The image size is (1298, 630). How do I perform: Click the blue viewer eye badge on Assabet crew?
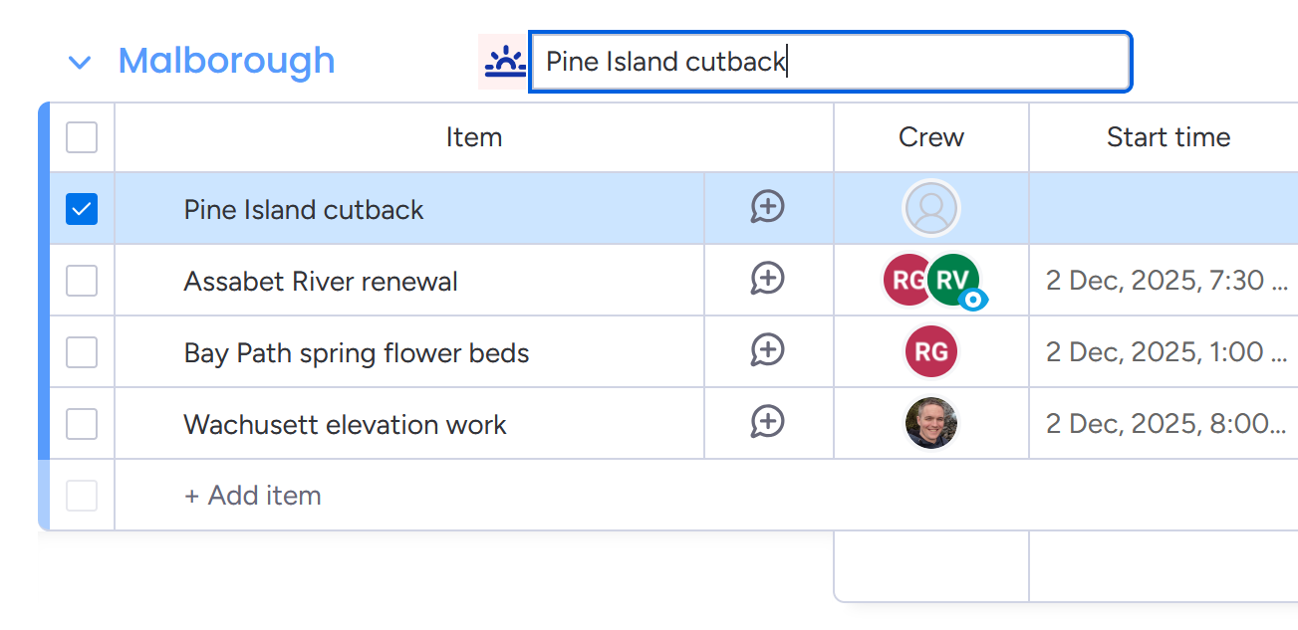point(973,298)
